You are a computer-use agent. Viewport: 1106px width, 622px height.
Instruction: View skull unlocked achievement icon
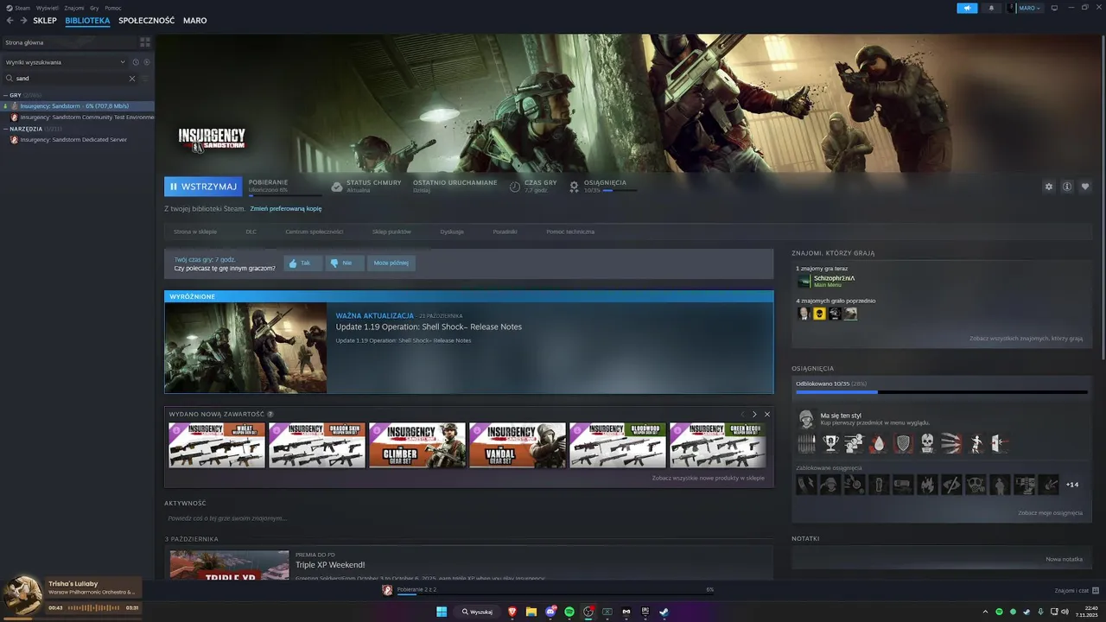[x=927, y=444]
